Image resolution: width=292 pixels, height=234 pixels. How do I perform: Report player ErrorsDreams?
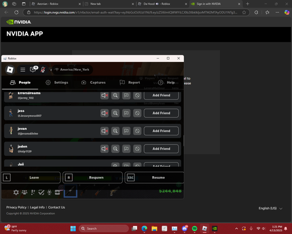[126, 95]
